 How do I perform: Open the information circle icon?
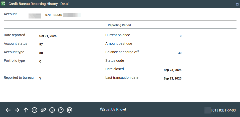click(x=52, y=110)
